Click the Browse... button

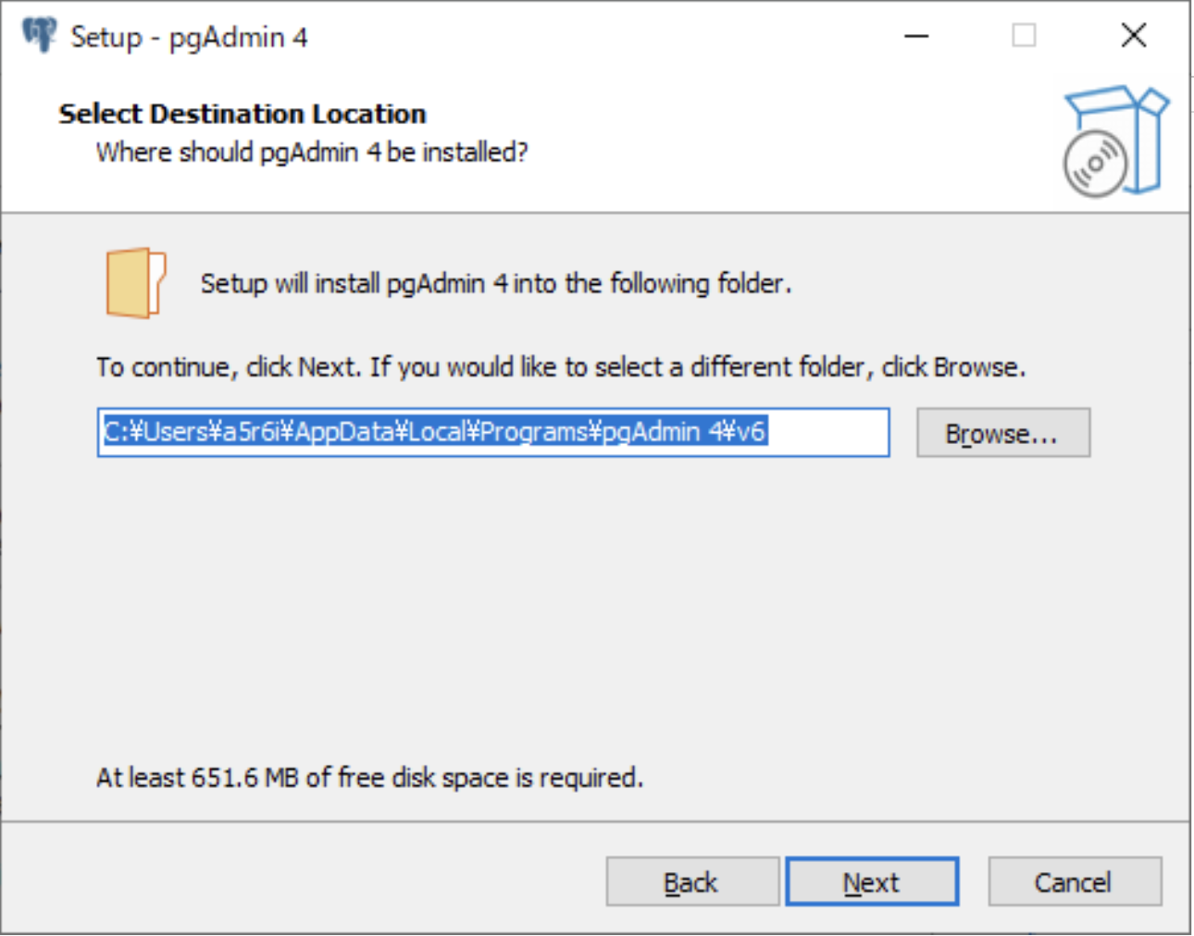pyautogui.click(x=1003, y=433)
